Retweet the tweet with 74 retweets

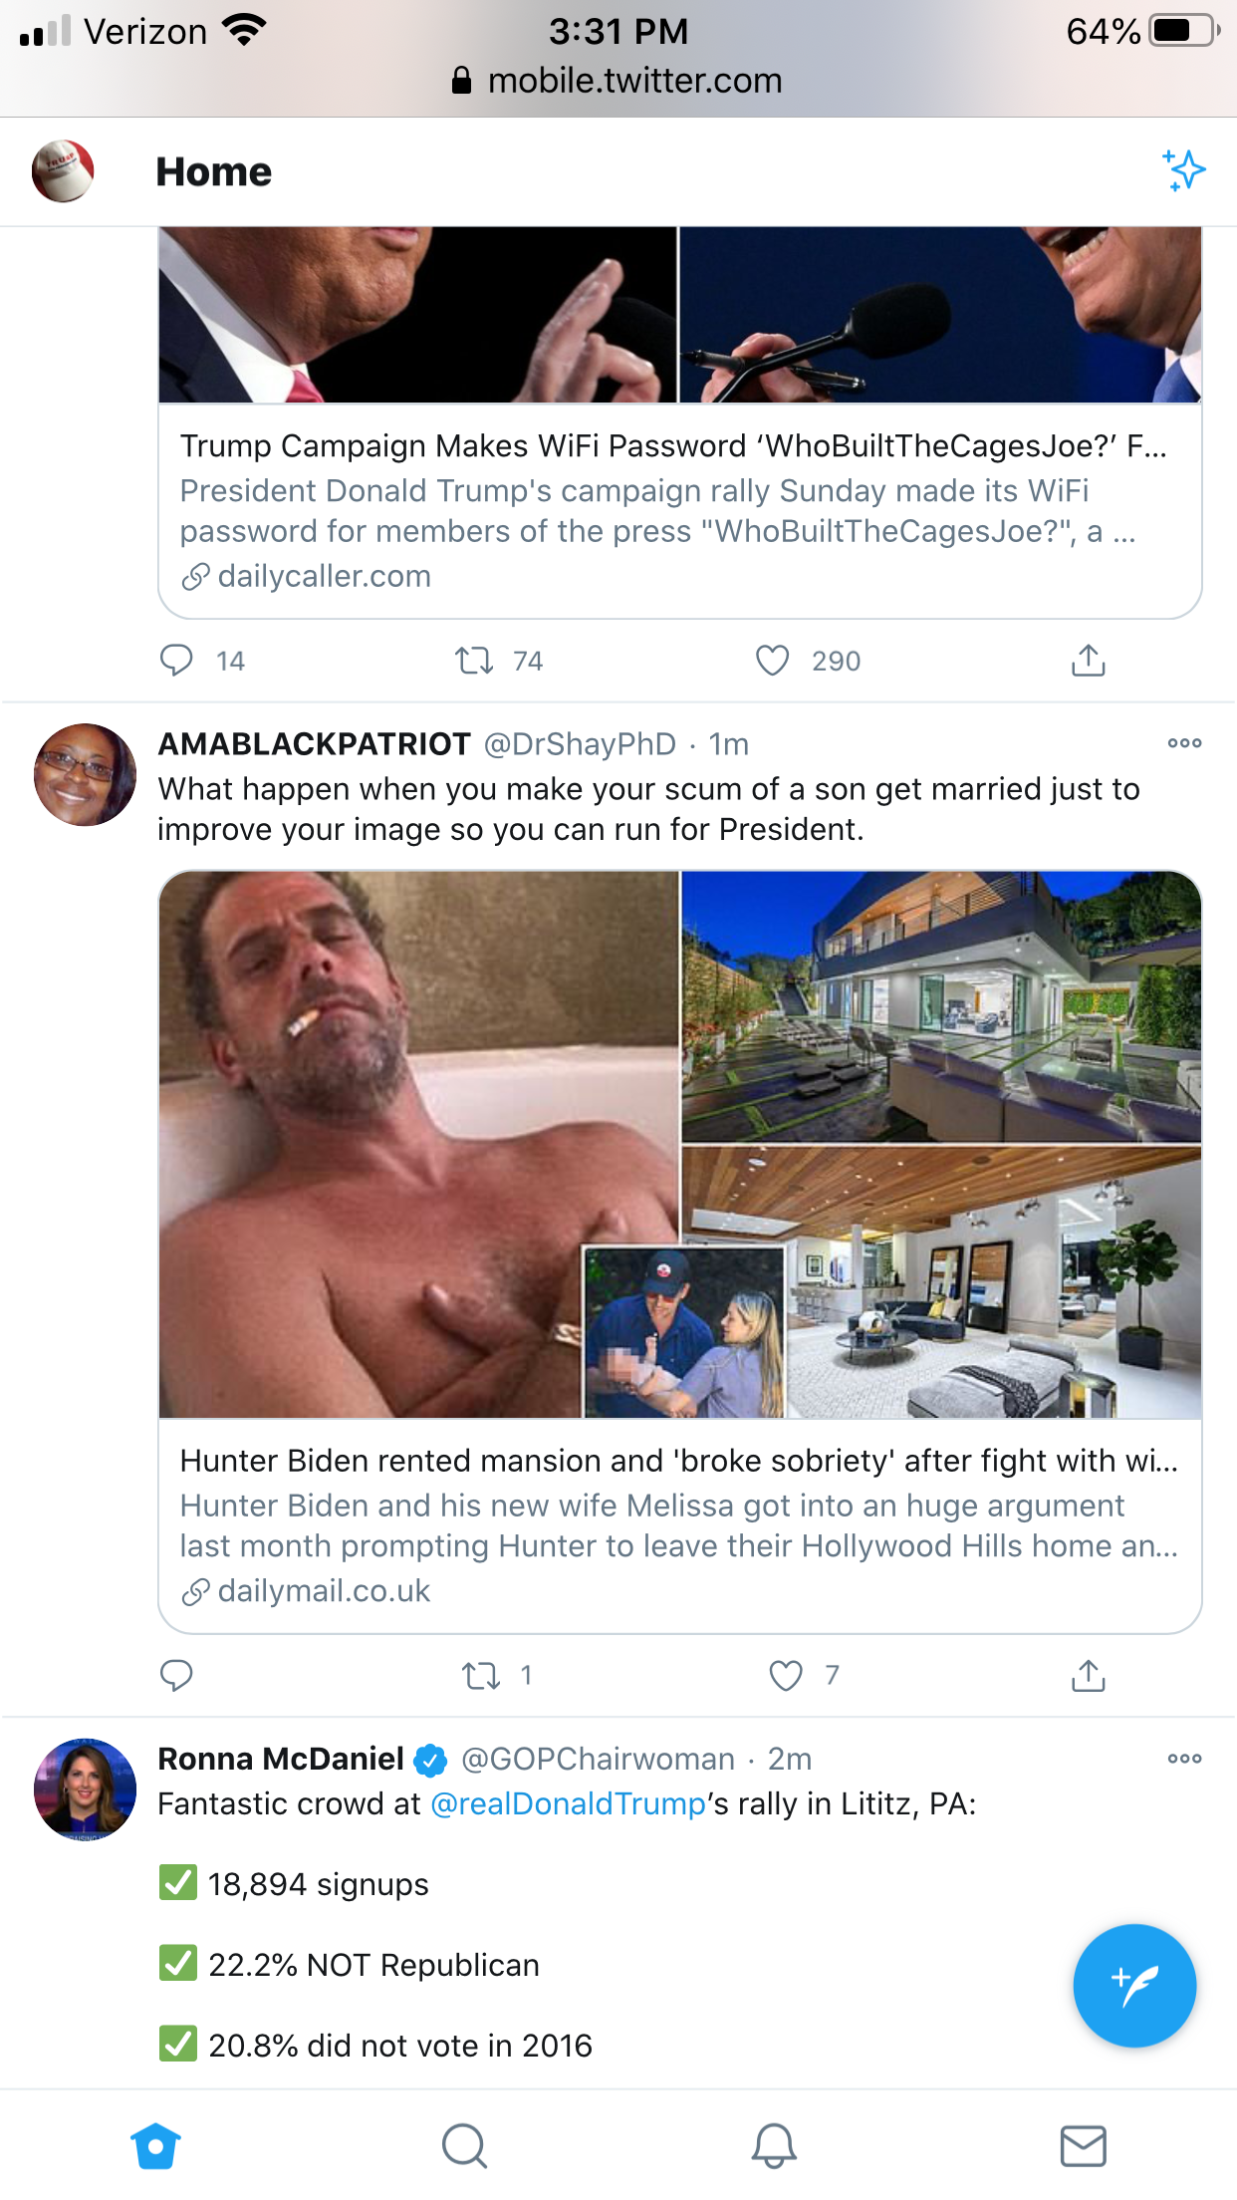point(475,661)
